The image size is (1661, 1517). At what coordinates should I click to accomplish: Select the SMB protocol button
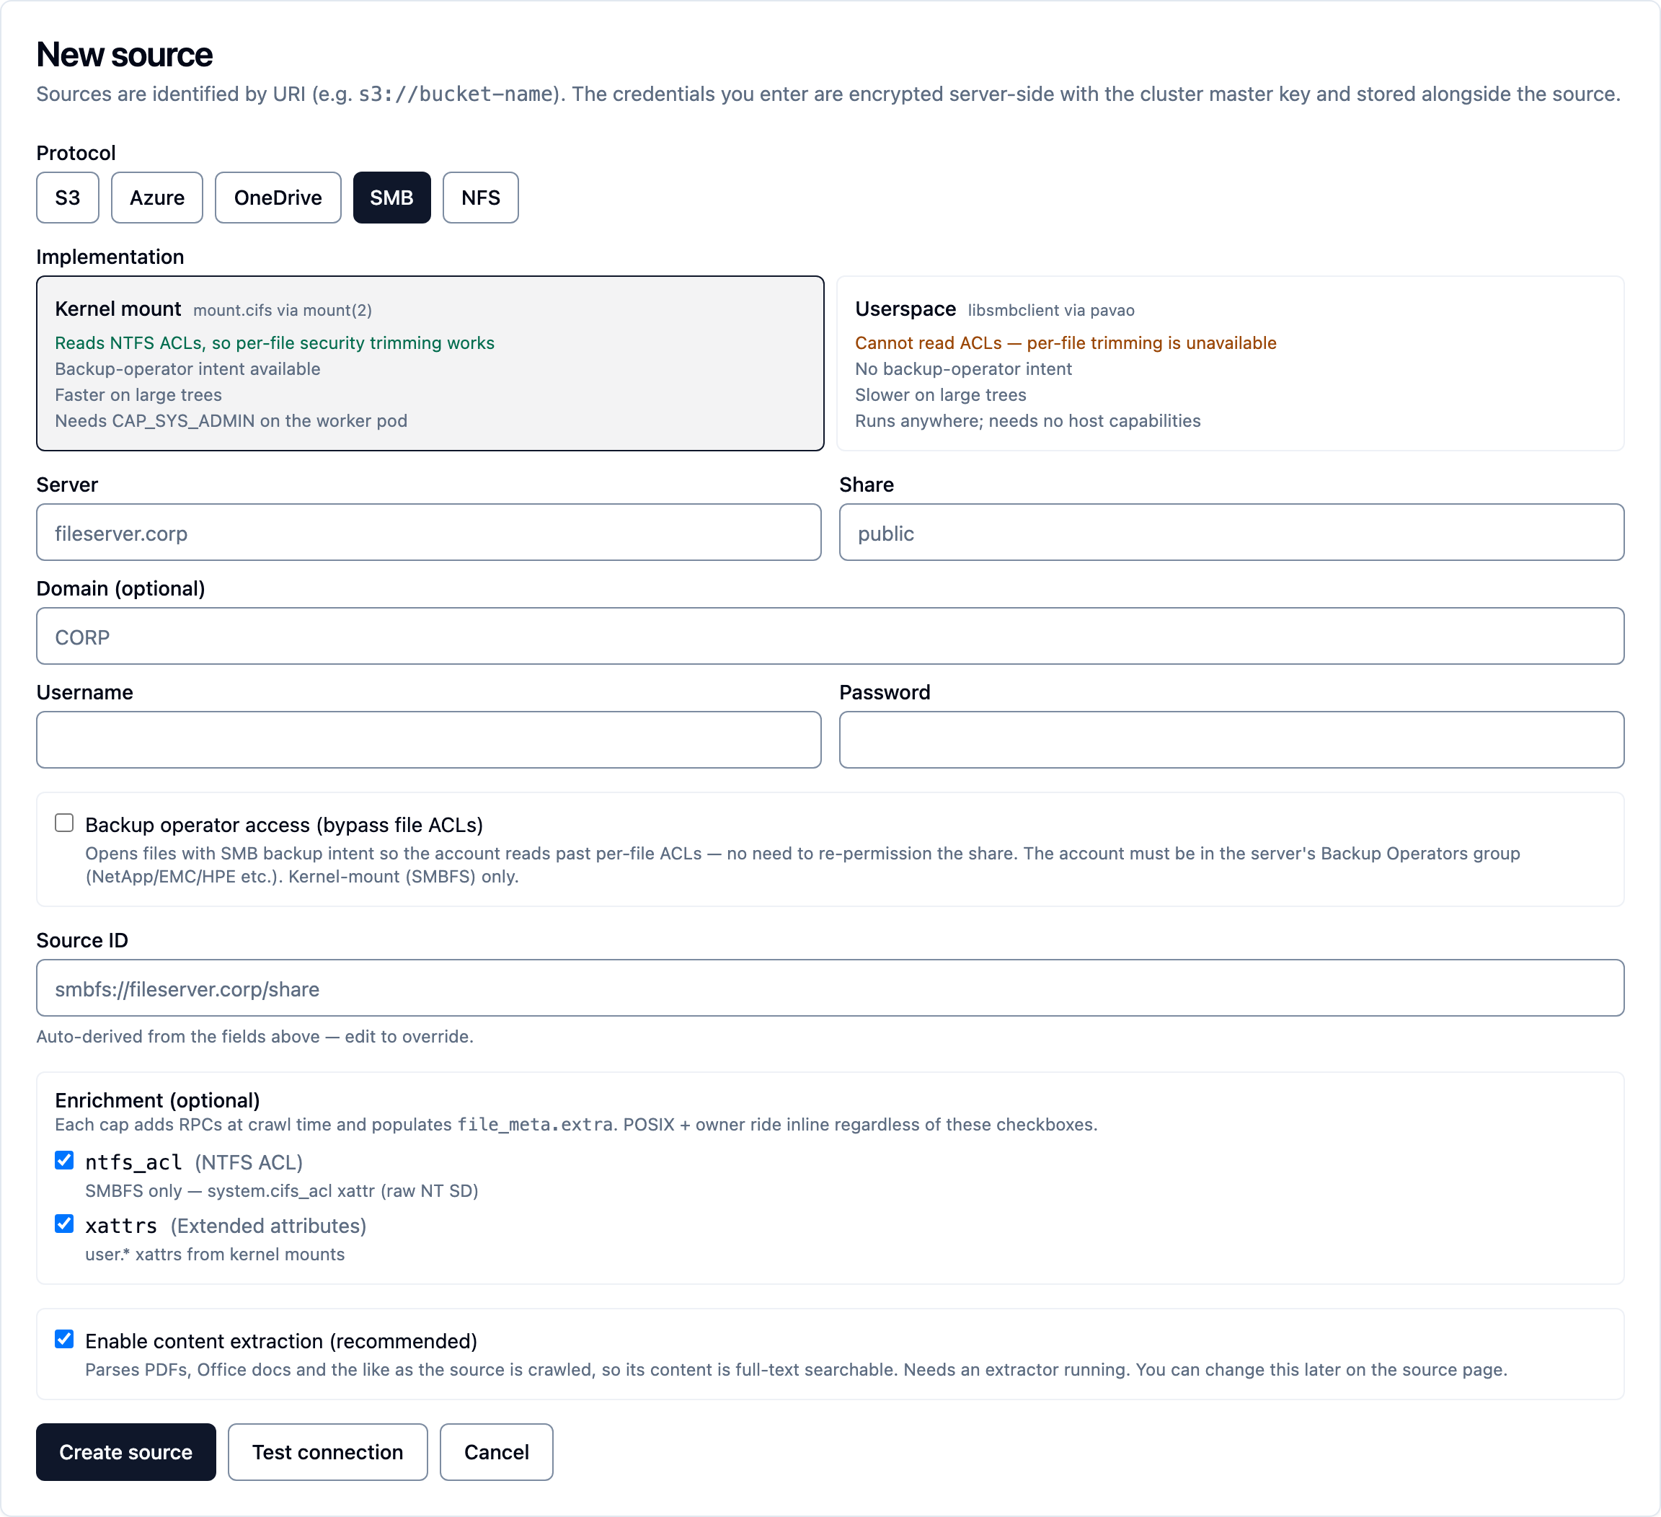(391, 198)
